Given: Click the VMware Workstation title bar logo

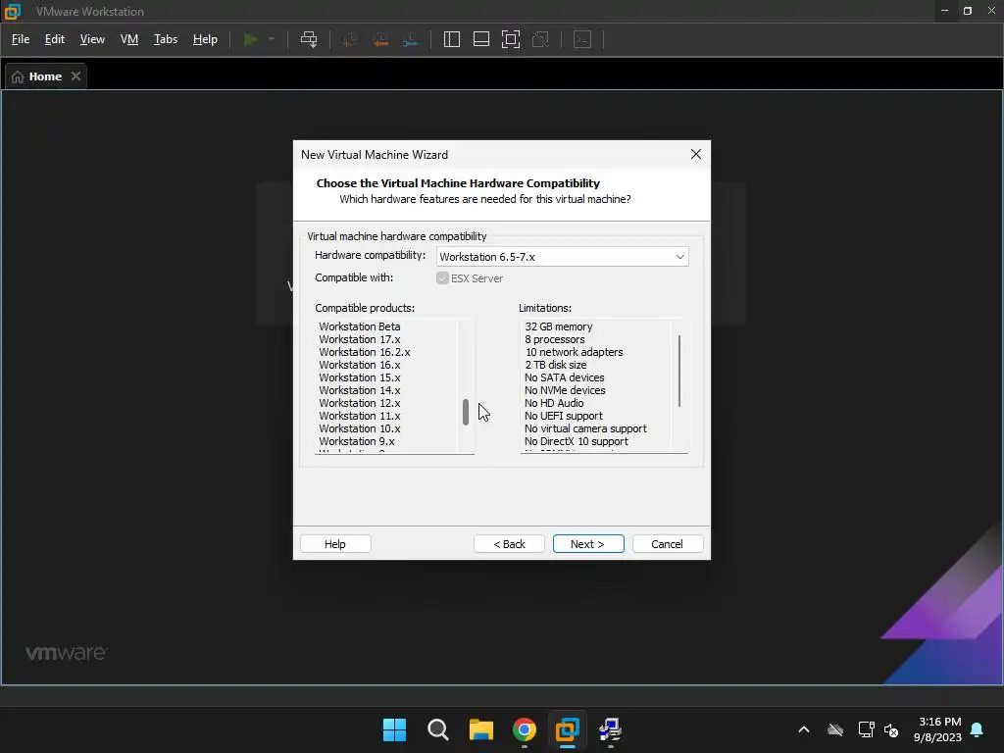Looking at the screenshot, I should point(13,12).
